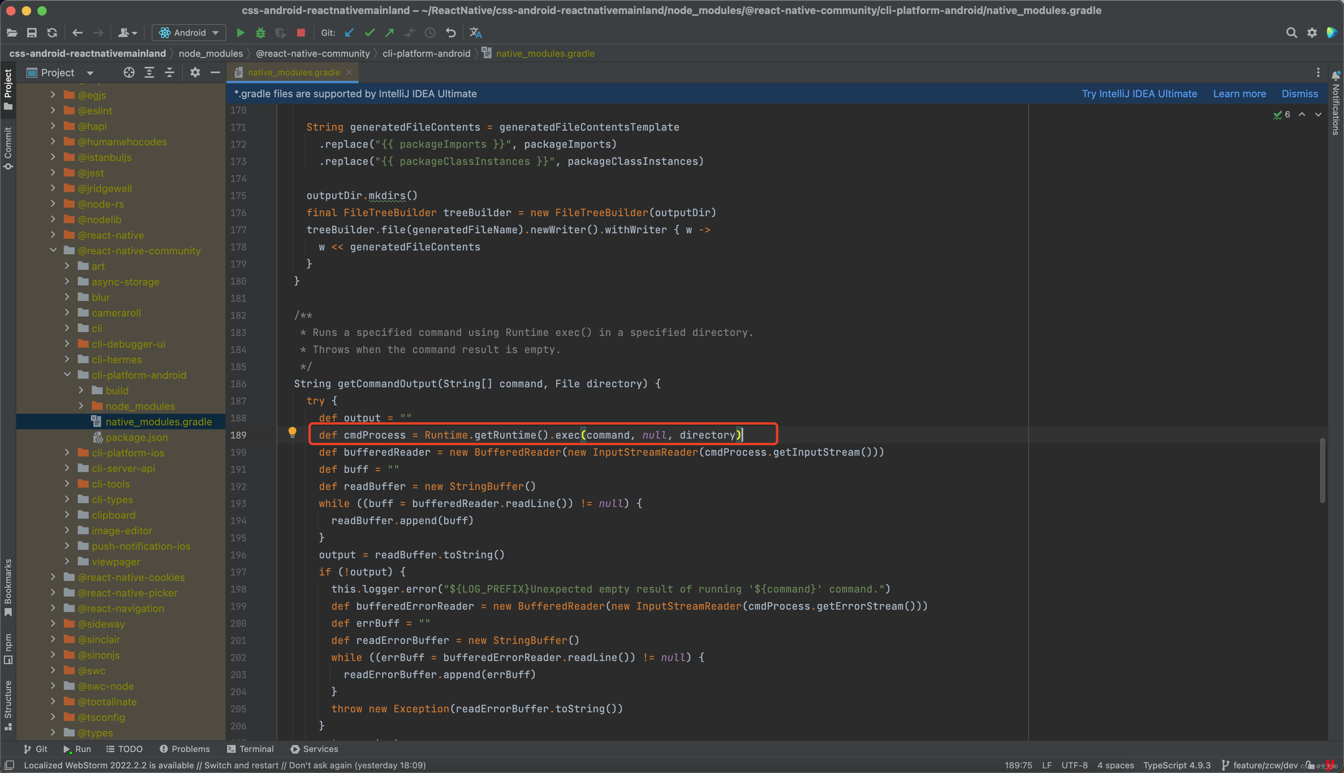Open the Problems tool window tab
The width and height of the screenshot is (1344, 773).
pyautogui.click(x=185, y=749)
